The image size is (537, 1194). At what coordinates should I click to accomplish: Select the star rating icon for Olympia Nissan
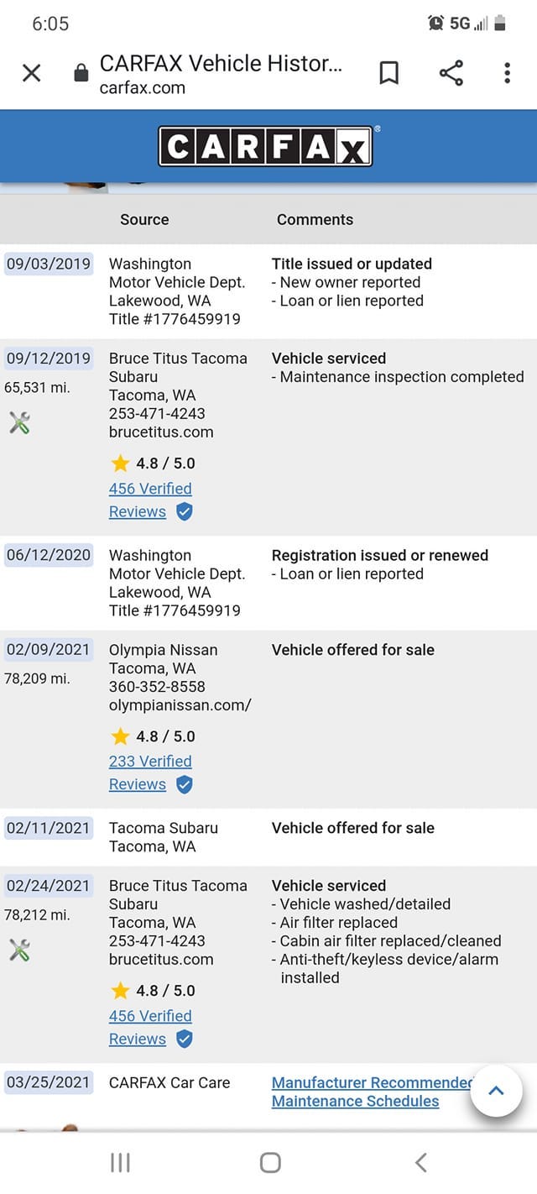(118, 736)
